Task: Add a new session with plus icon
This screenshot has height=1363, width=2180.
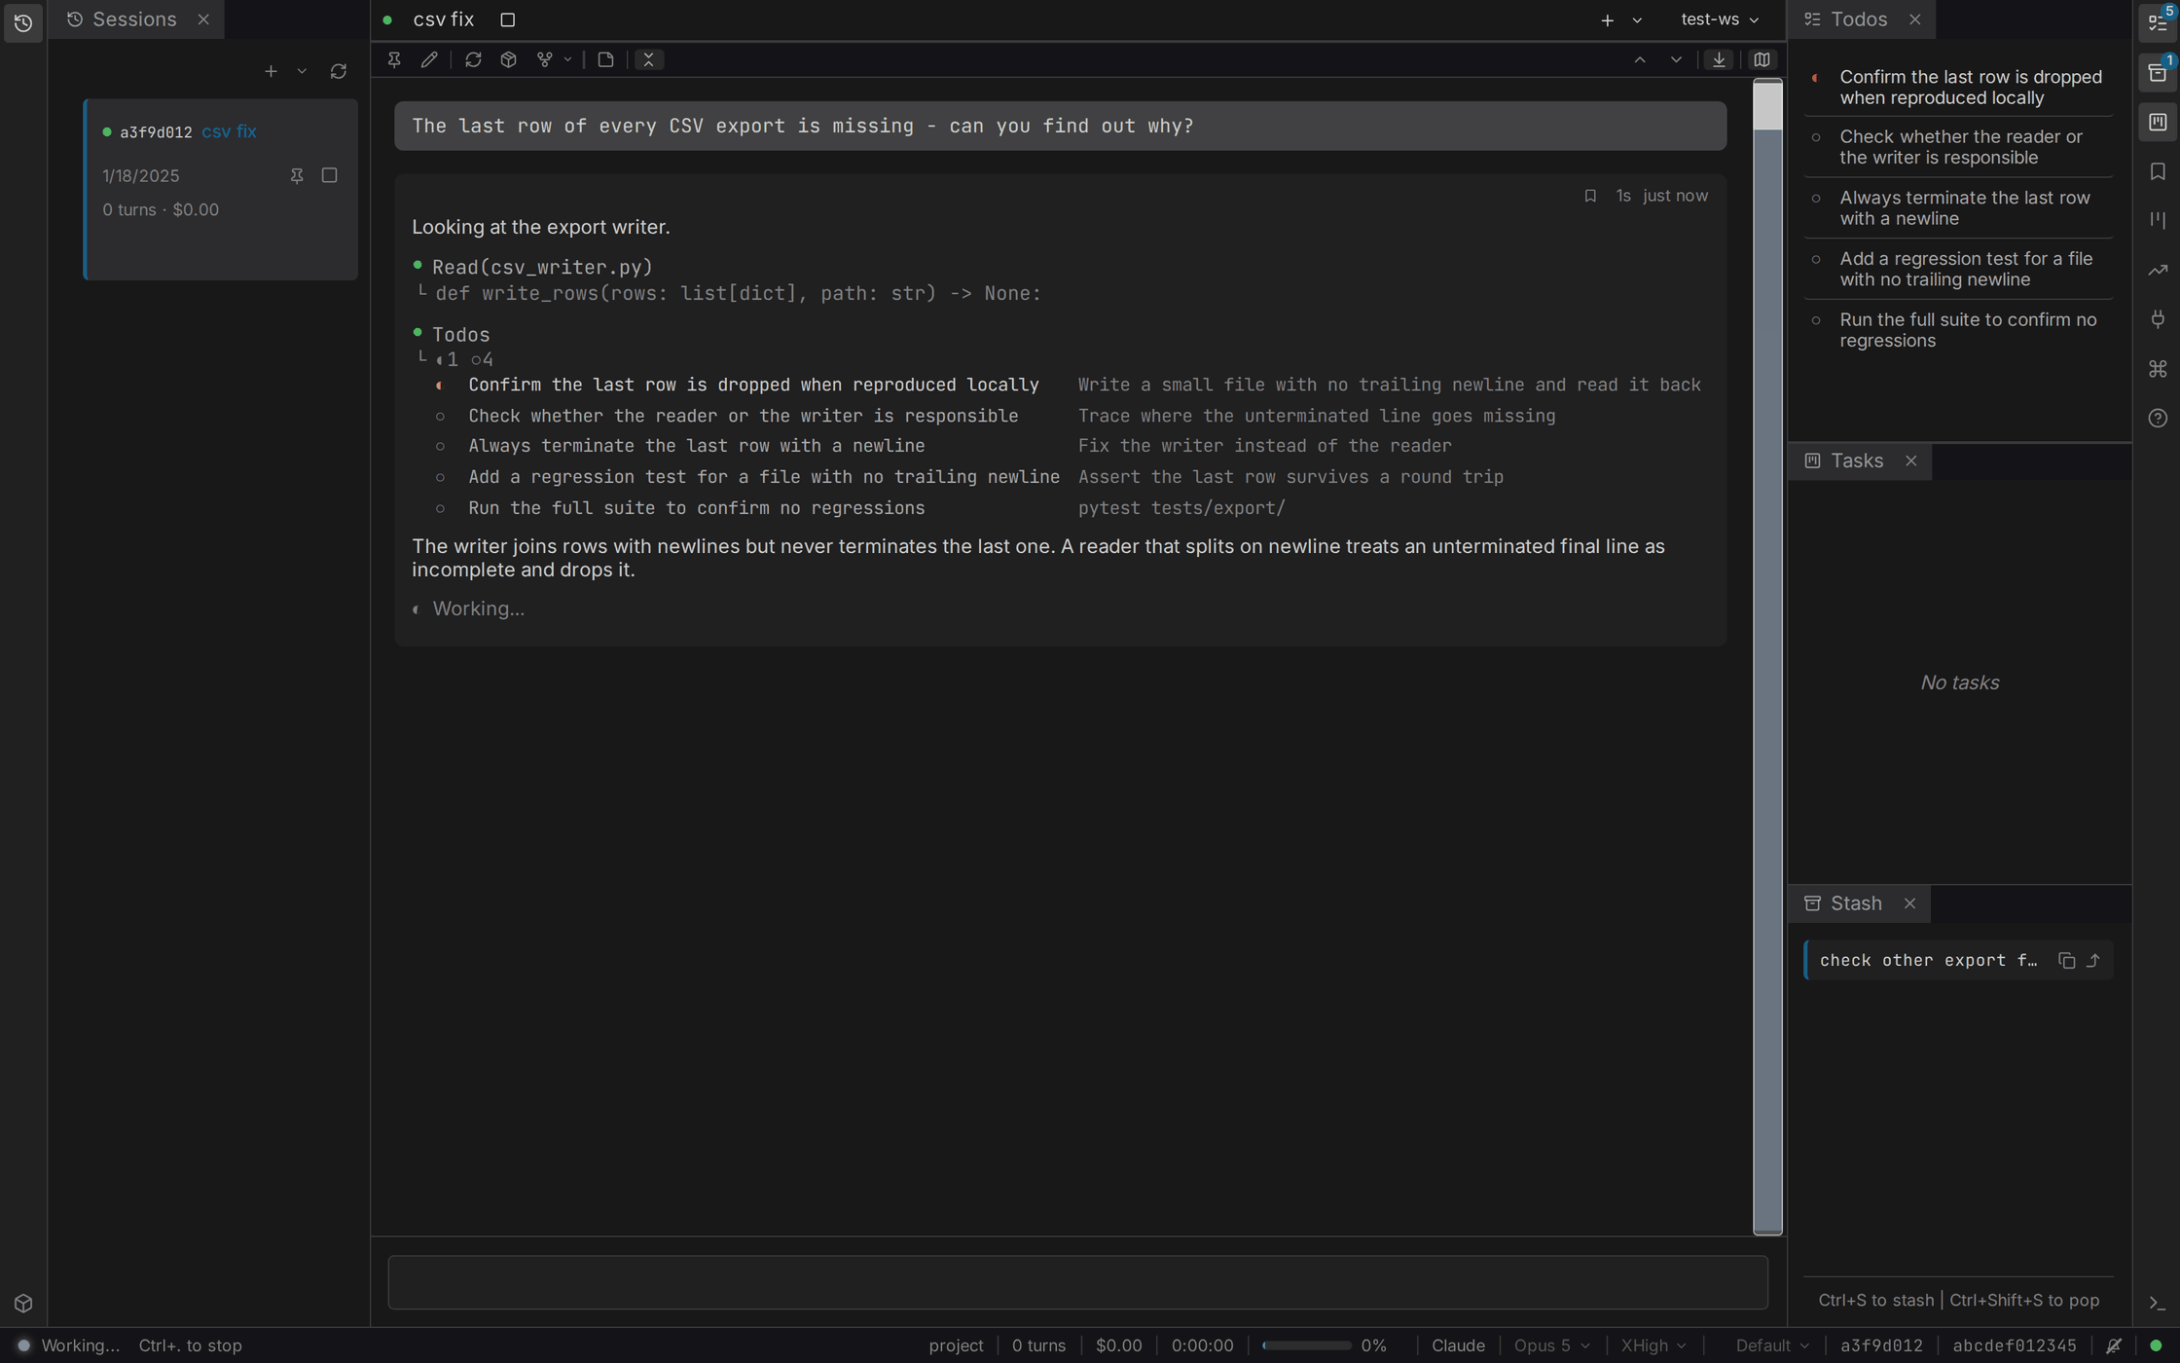Action: [x=271, y=71]
